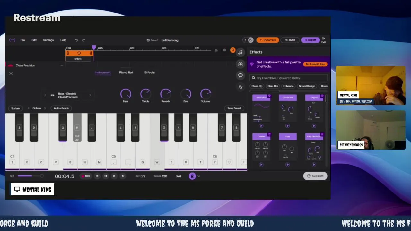This screenshot has height=231, width=411.
Task: Save the instrument preset
Action: pos(234,108)
